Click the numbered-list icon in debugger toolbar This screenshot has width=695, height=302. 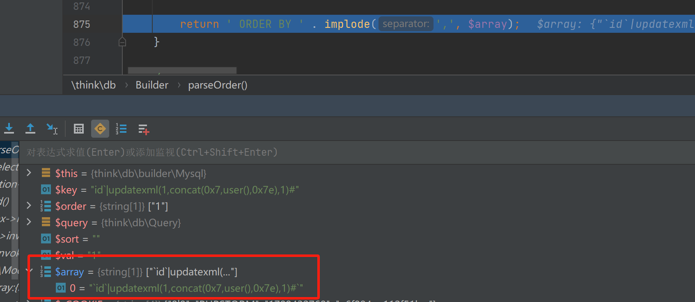(x=121, y=129)
